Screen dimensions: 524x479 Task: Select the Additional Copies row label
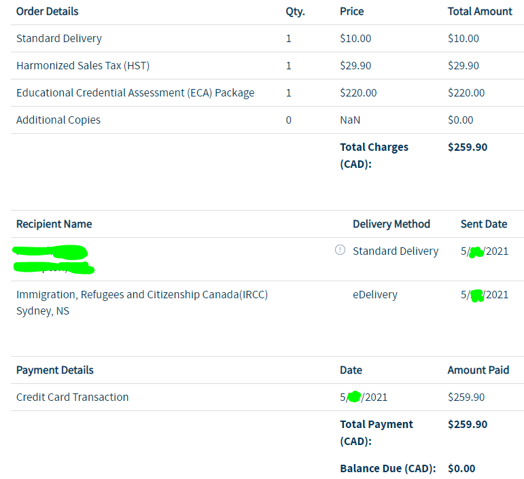click(58, 120)
